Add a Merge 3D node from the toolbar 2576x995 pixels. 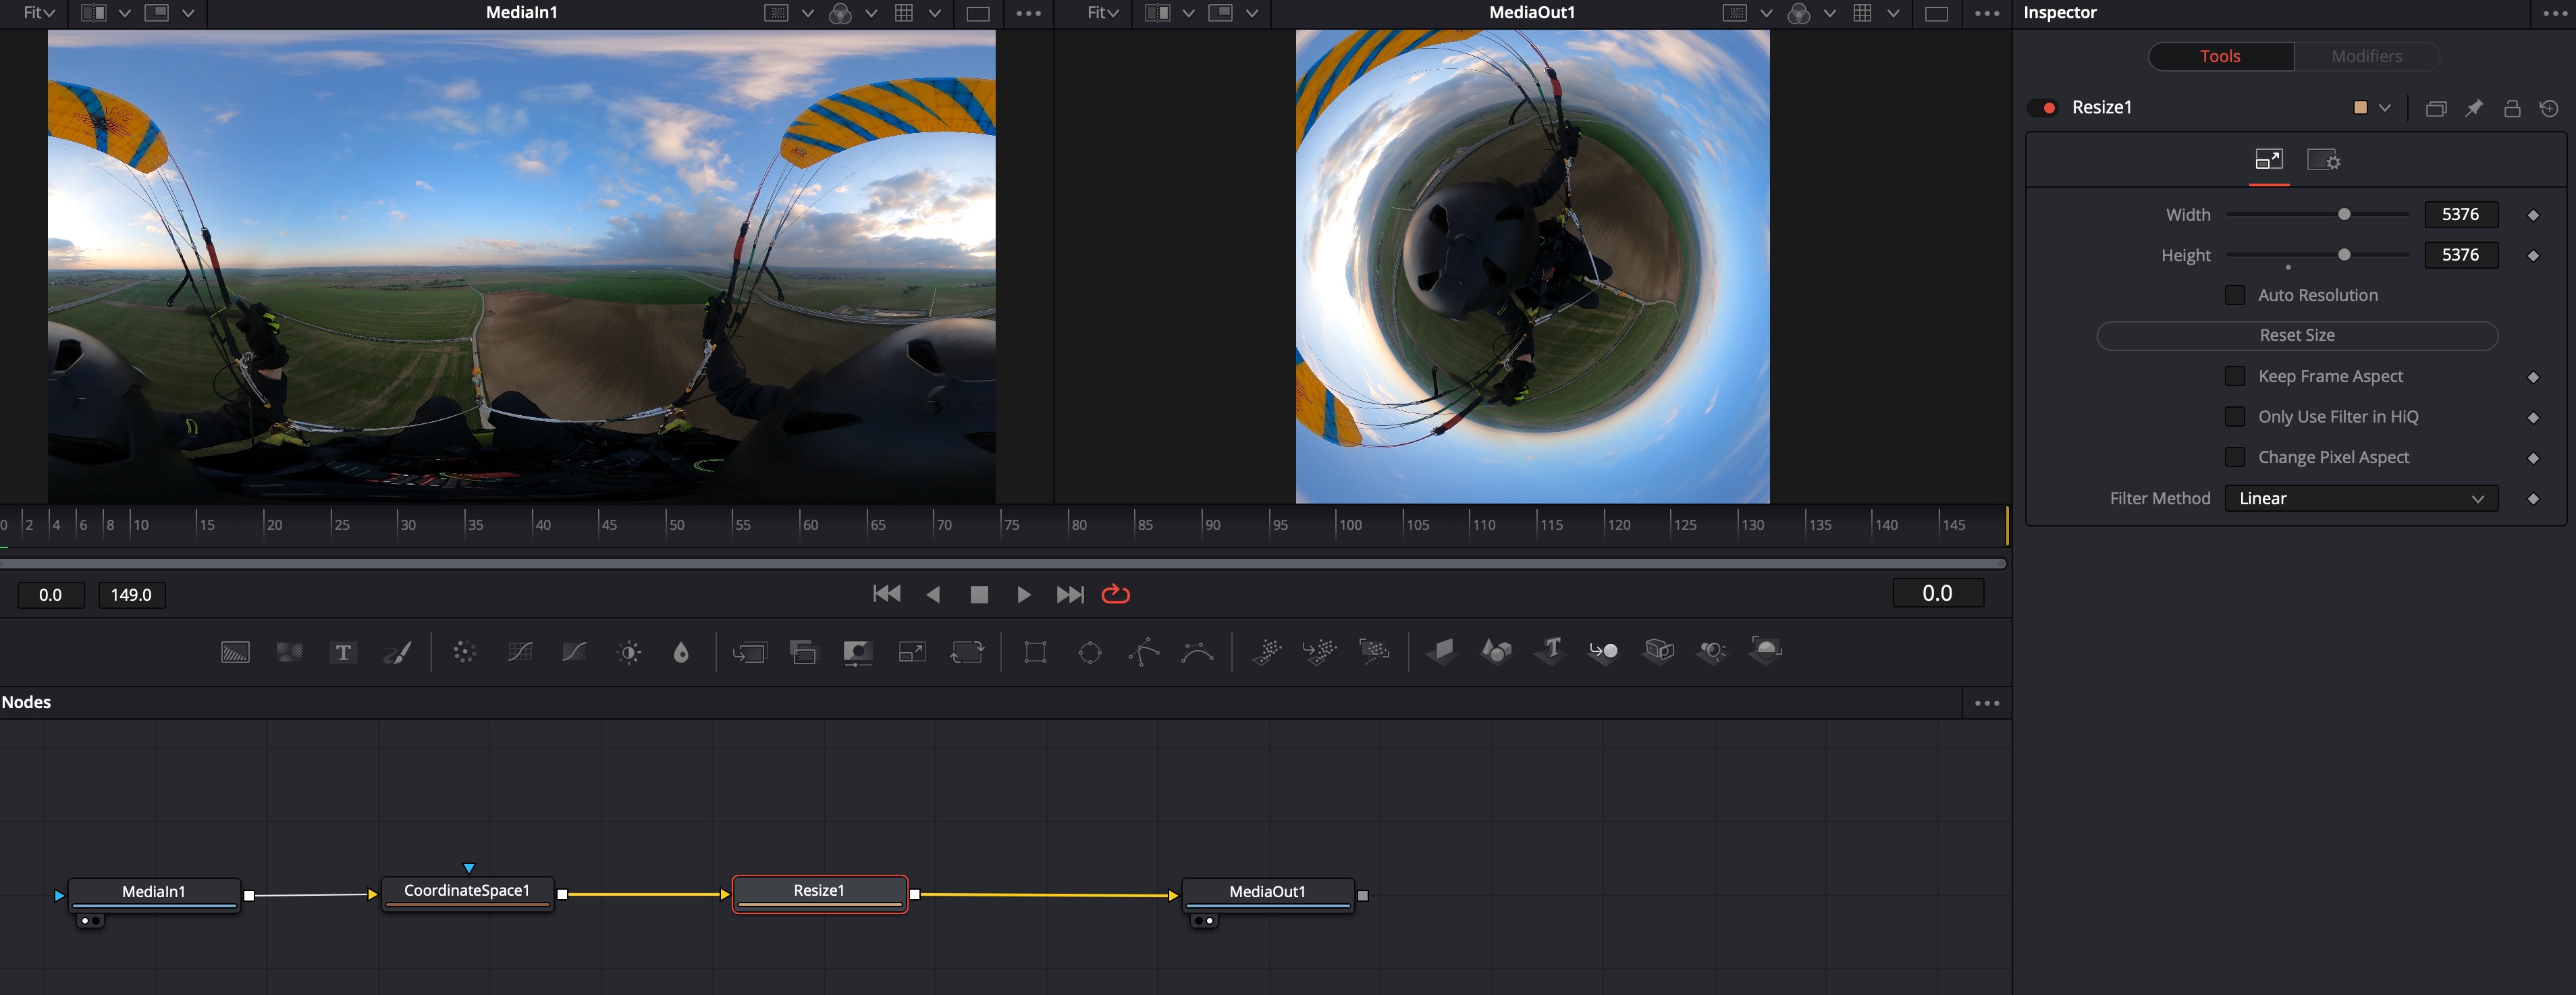click(x=1604, y=652)
